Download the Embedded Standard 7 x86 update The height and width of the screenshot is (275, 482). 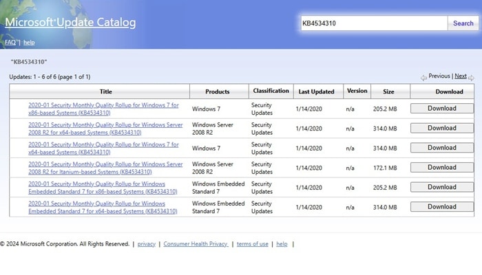click(442, 187)
